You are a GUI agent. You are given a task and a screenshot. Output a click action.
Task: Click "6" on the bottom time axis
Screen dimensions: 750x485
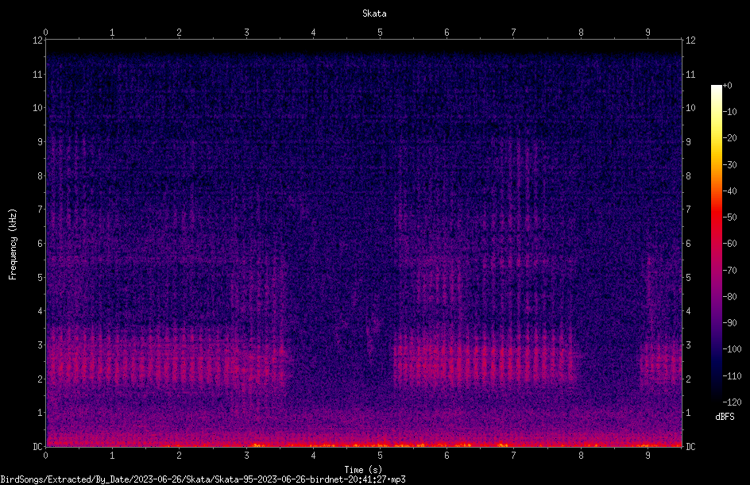pos(447,456)
